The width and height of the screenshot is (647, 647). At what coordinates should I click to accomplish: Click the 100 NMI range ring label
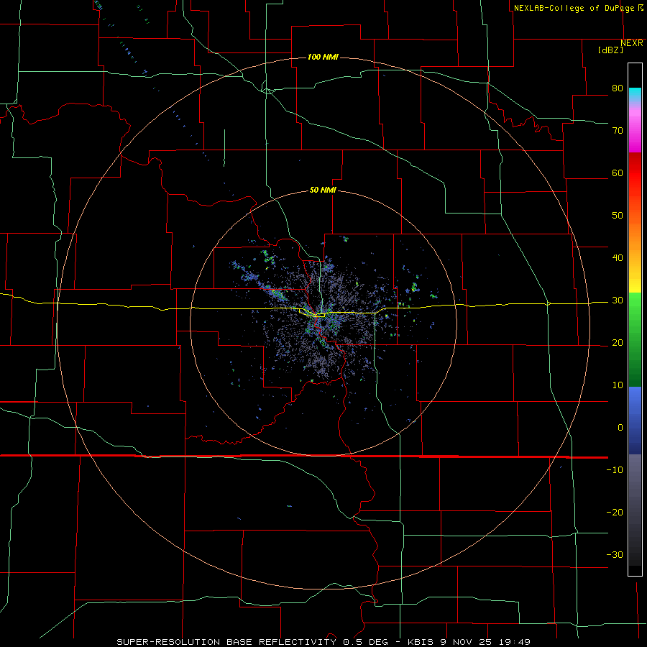323,57
